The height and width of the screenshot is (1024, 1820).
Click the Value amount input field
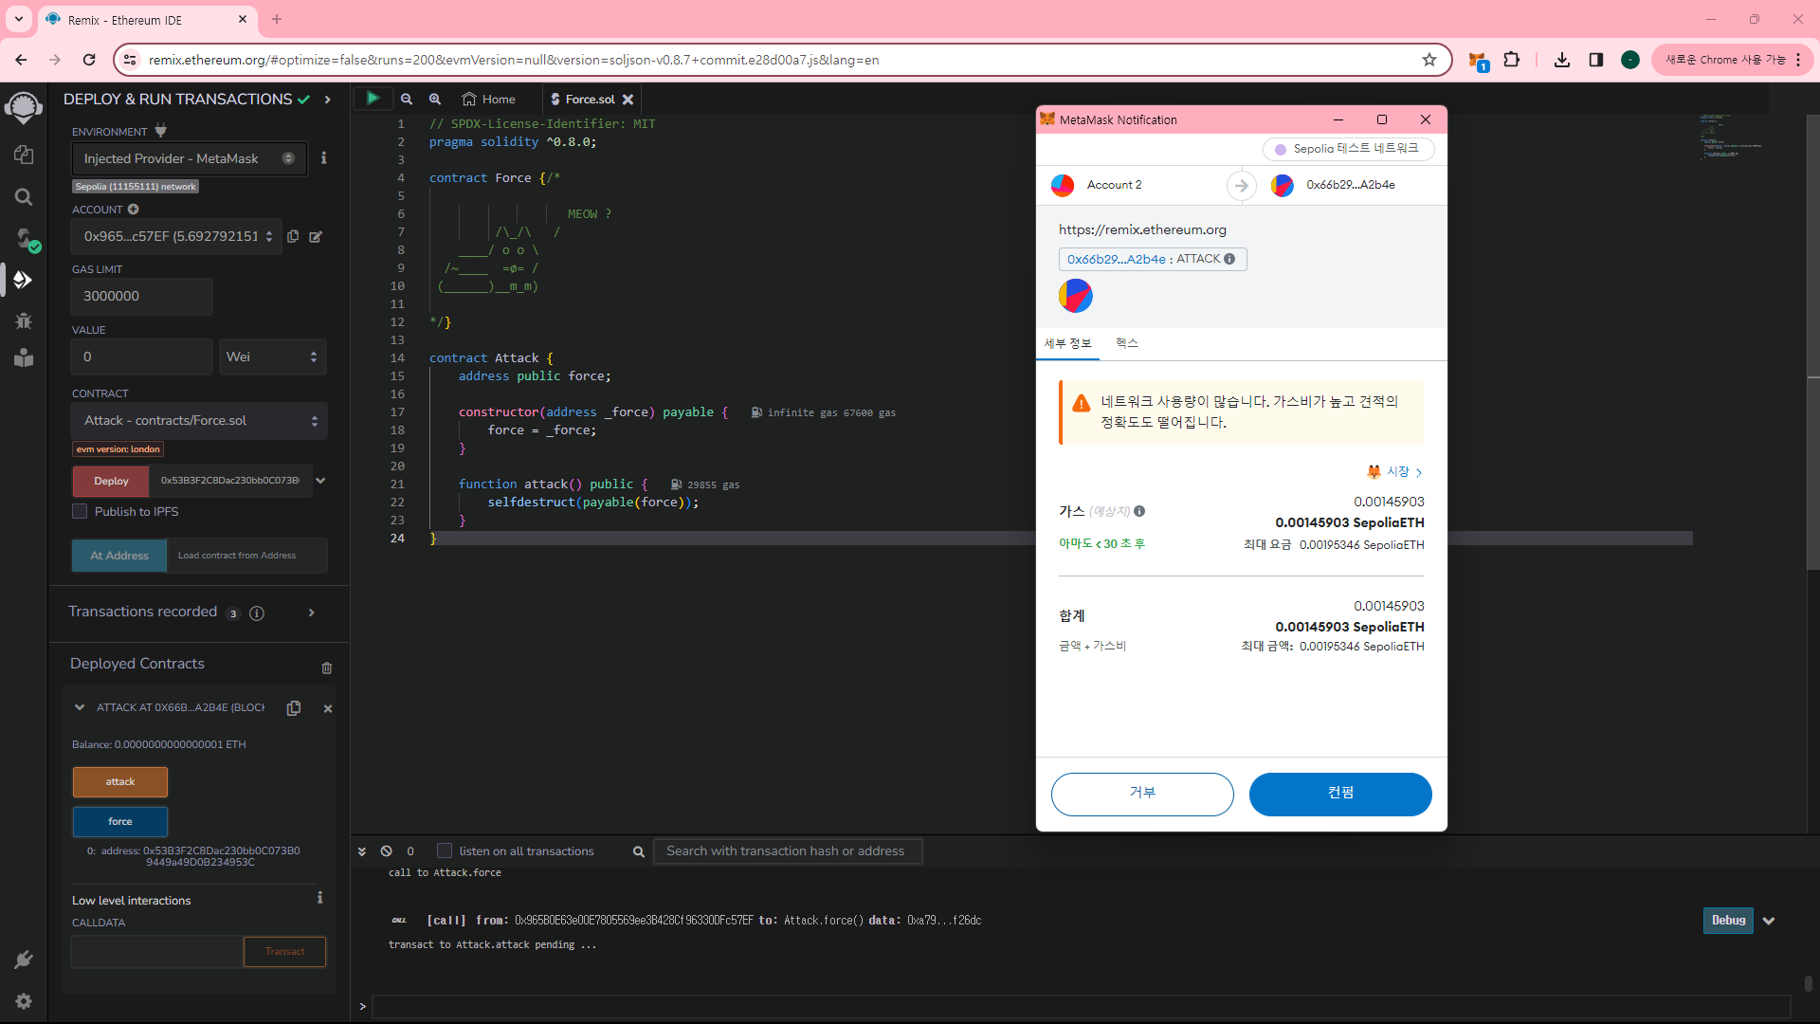(x=141, y=357)
